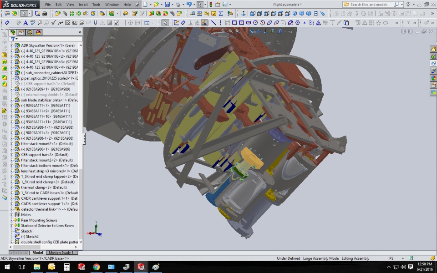Screen dimensions: 437x273
Task: Switch to the Front view cube icon
Action: coord(253,13)
